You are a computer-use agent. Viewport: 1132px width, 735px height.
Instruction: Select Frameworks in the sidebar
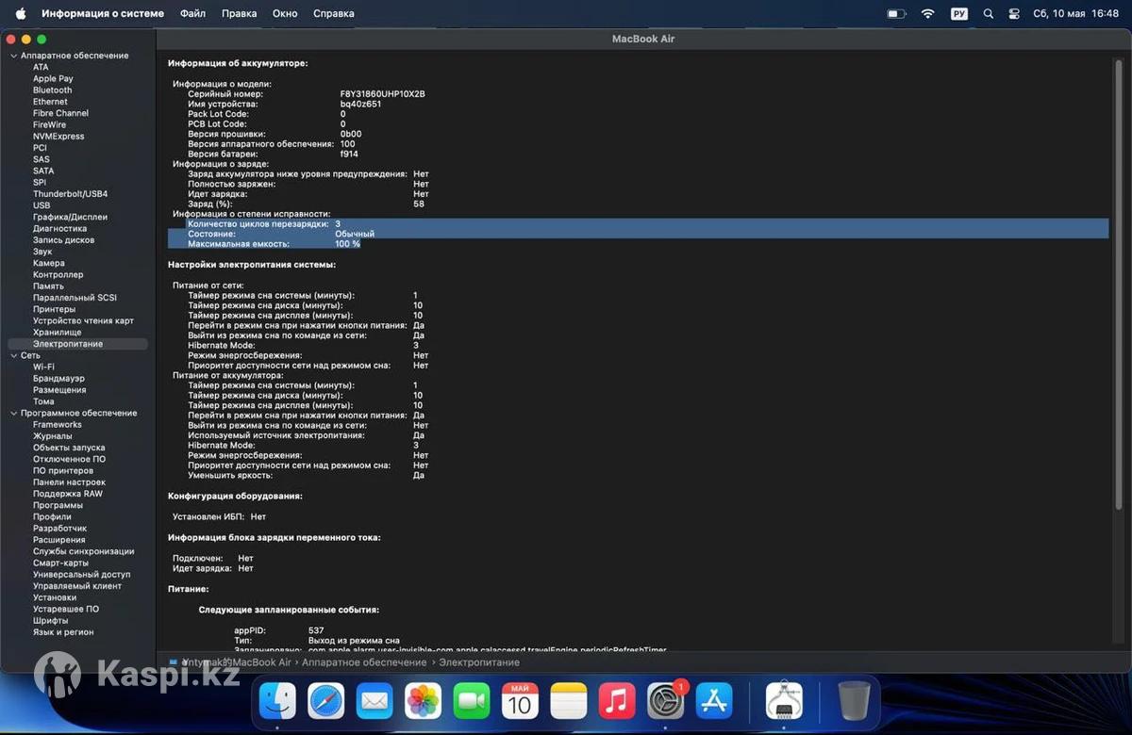pos(58,425)
